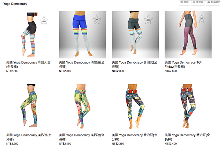
Task: Open blue 滑雪道 leggings product image
Action: pyautogui.click(x=82, y=35)
